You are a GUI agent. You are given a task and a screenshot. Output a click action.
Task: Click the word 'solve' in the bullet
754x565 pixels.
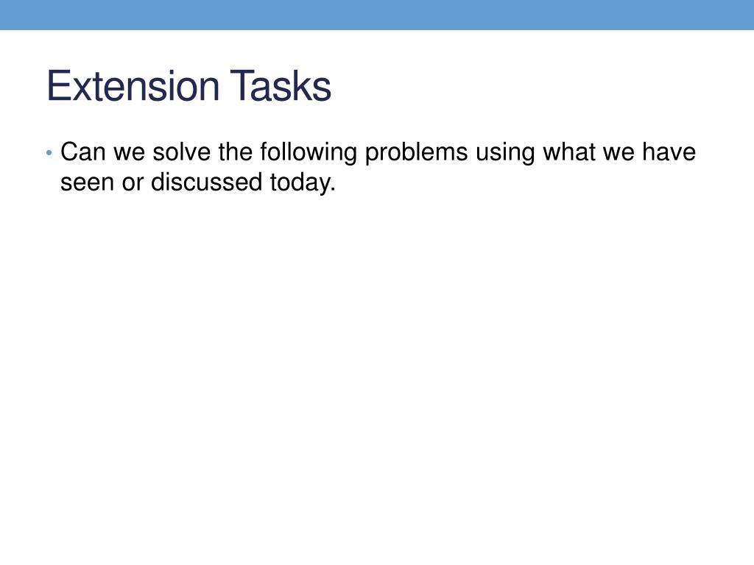pyautogui.click(x=182, y=152)
